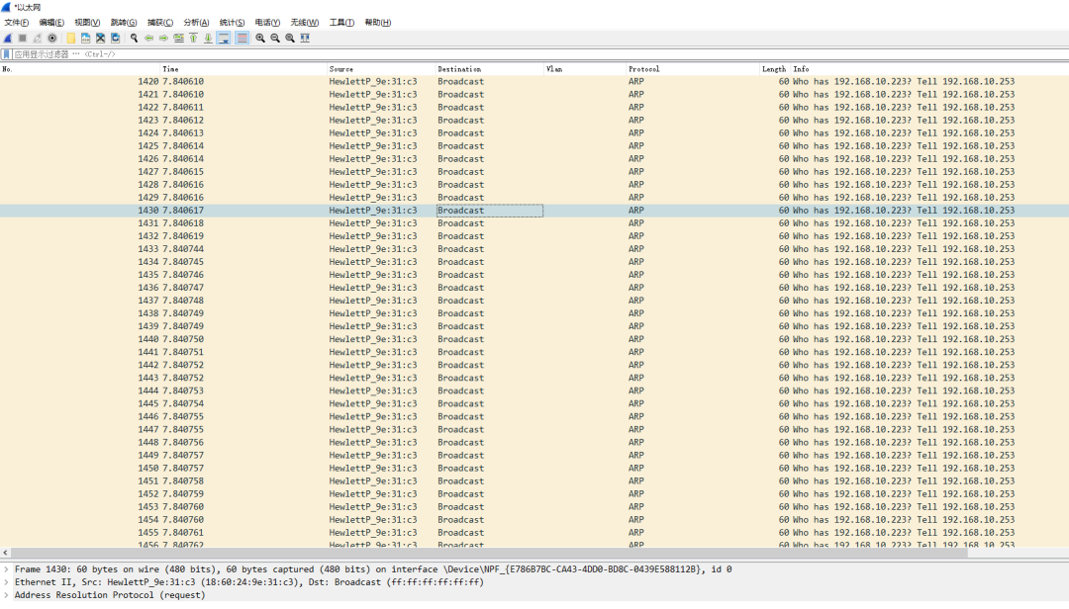
Task: Reset text to normal size
Action: (290, 39)
